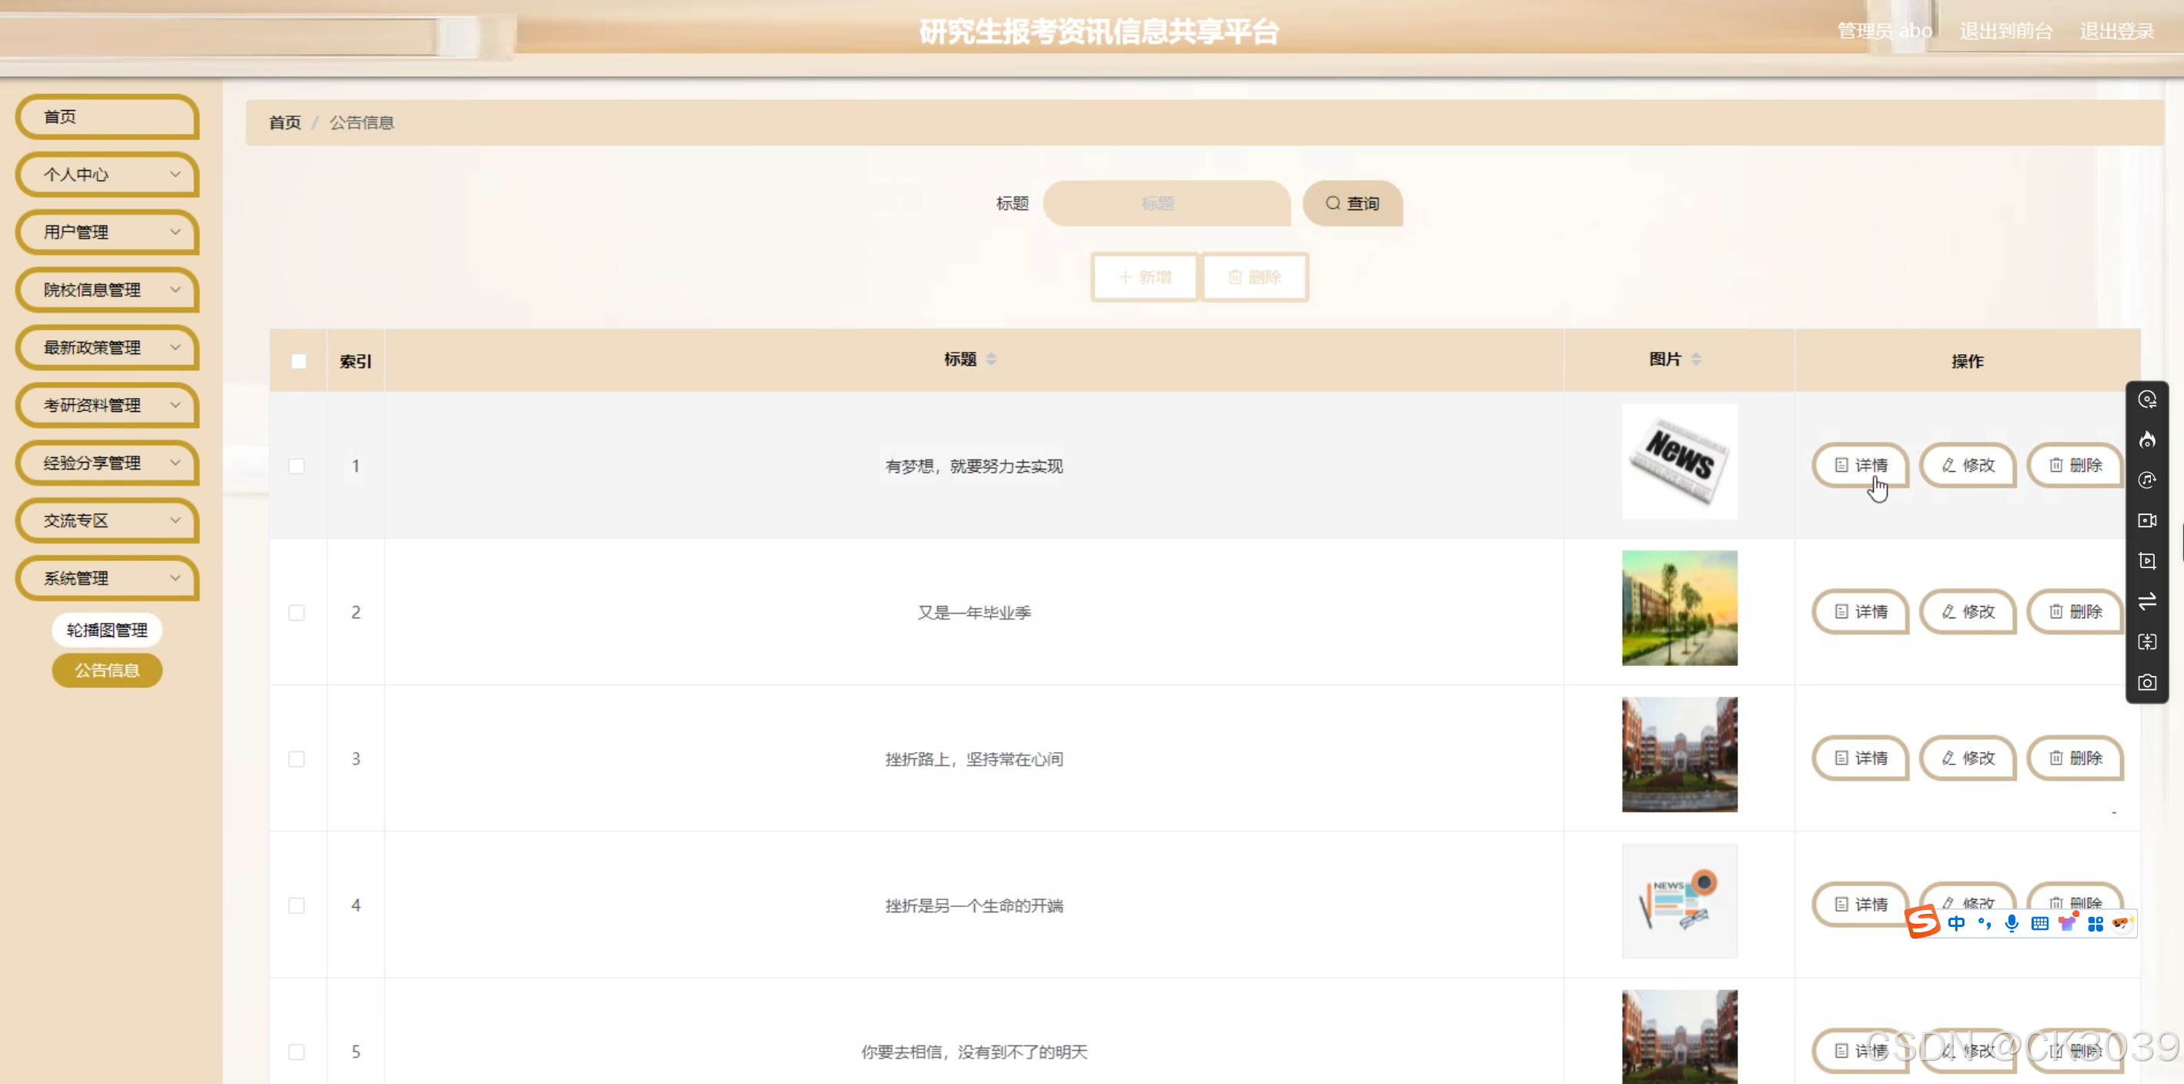This screenshot has height=1084, width=2184.
Task: Expand the 用户管理 menu
Action: pos(108,232)
